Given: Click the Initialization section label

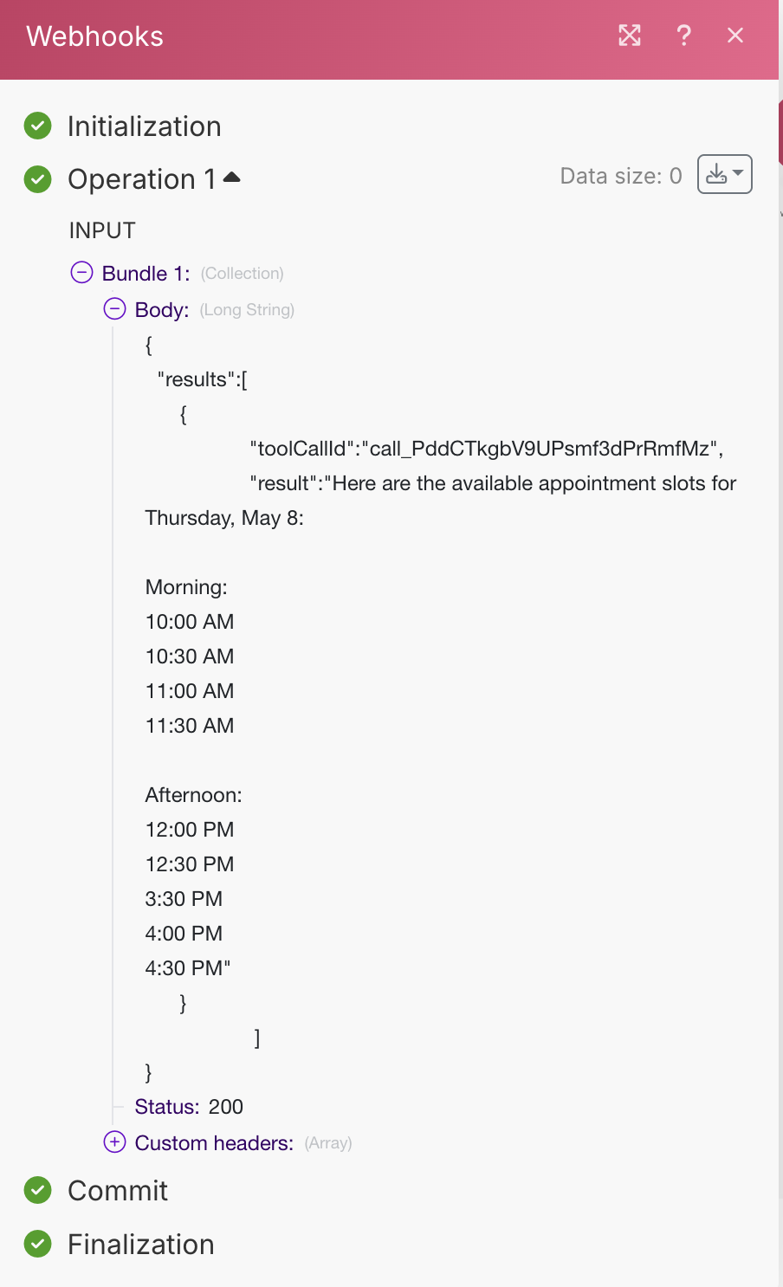Looking at the screenshot, I should 144,126.
